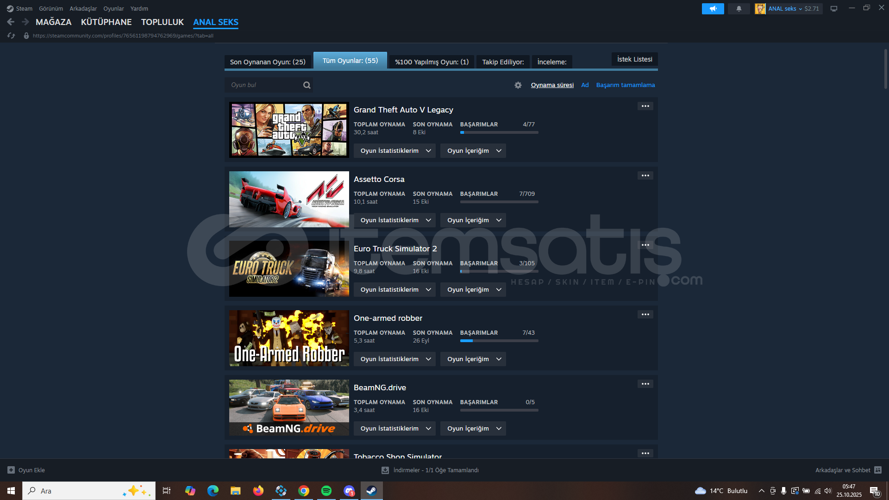Expand Oyun İçeriğim for Assetto Corsa
The width and height of the screenshot is (889, 500).
(x=473, y=220)
